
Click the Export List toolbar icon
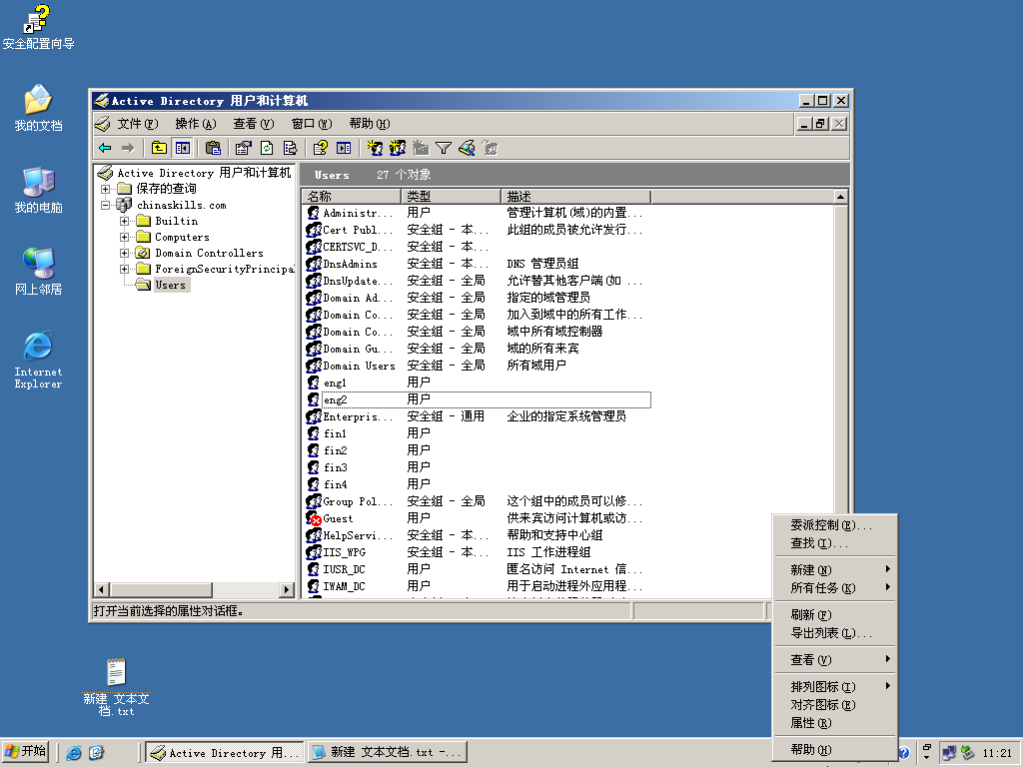291,148
